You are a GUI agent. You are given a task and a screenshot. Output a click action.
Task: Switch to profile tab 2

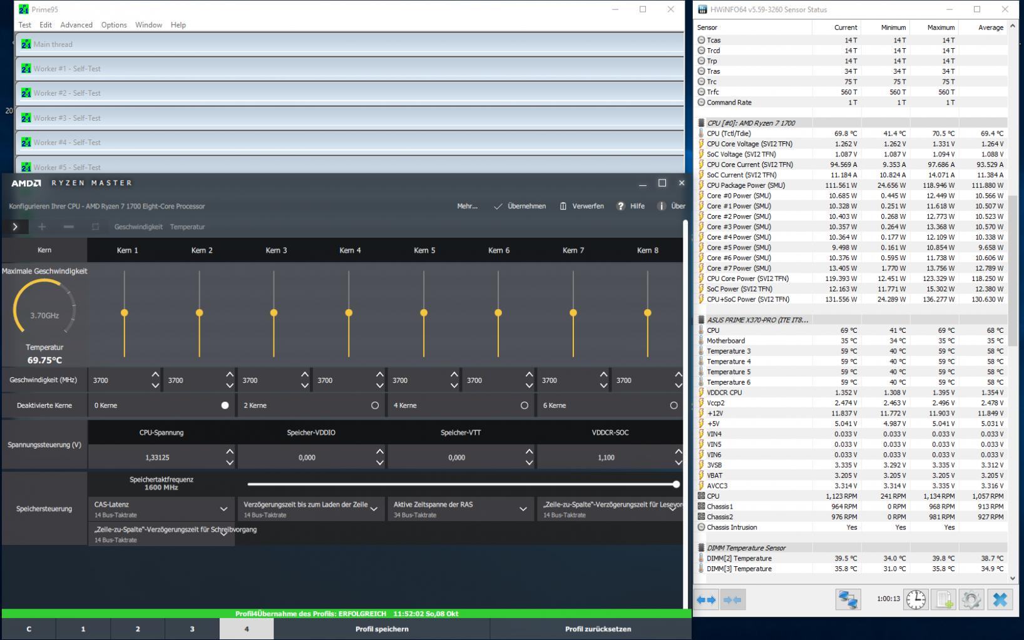[x=138, y=629]
